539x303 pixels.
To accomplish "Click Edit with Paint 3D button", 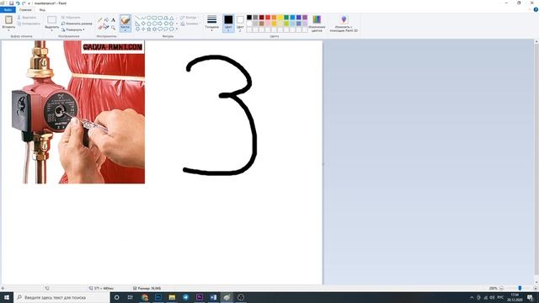I will pyautogui.click(x=344, y=24).
